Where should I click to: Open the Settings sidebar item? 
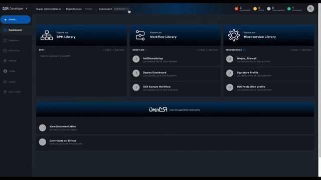[13, 61]
